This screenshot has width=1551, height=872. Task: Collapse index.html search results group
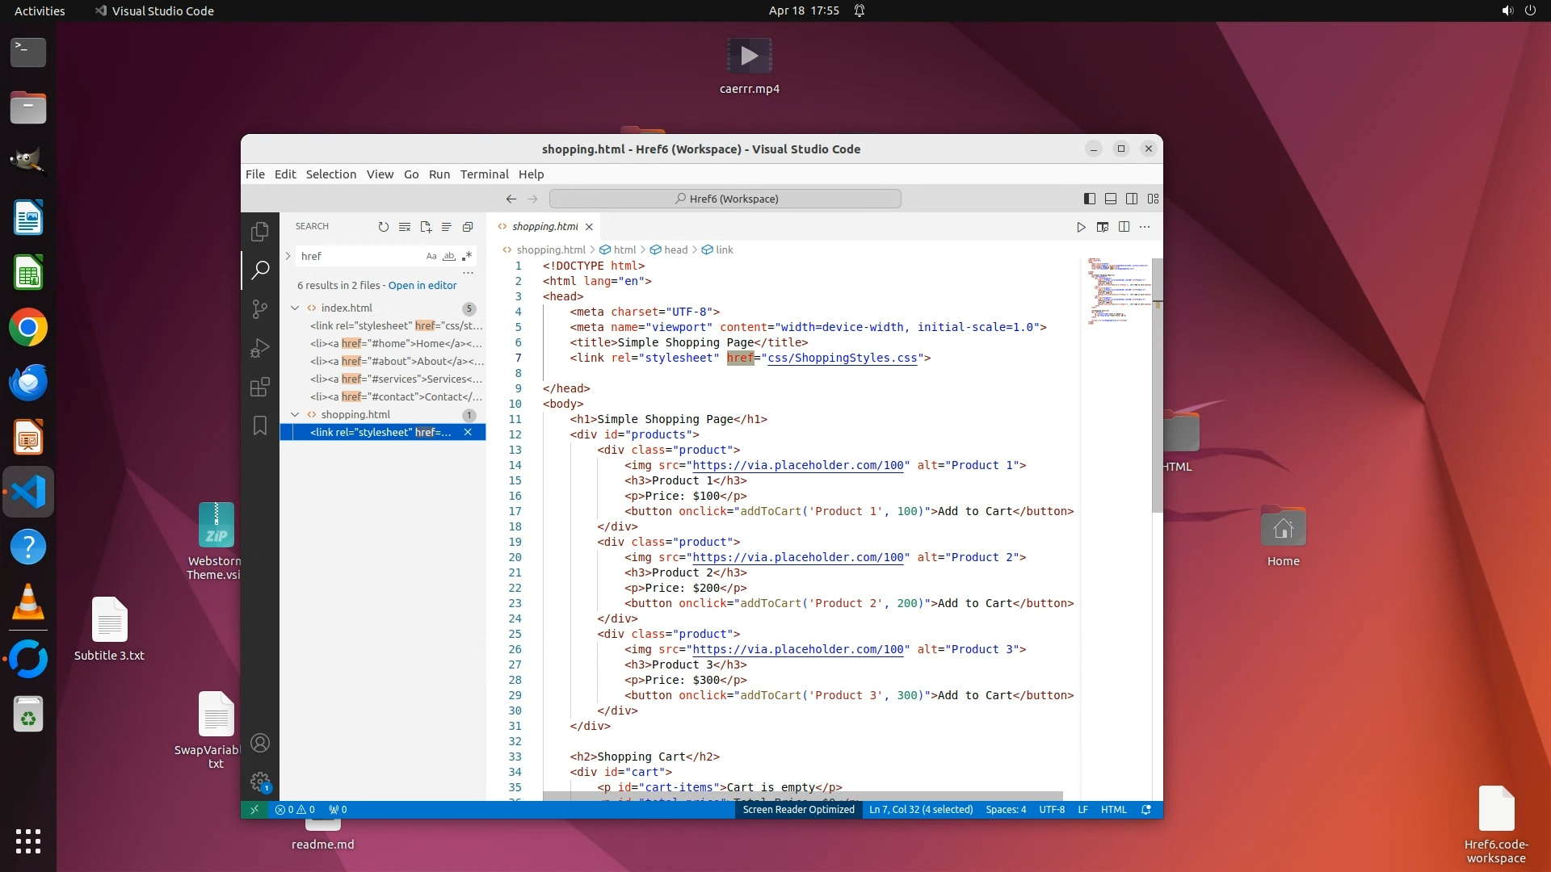tap(295, 308)
